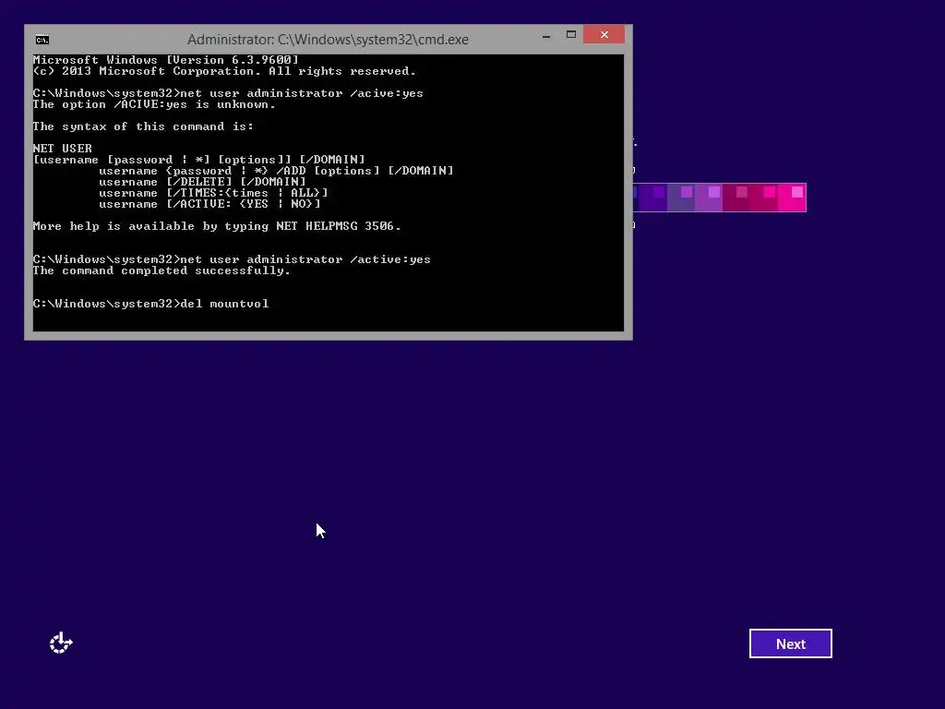
Task: Click 'net user administrator /active:yes' command
Action: pos(305,259)
